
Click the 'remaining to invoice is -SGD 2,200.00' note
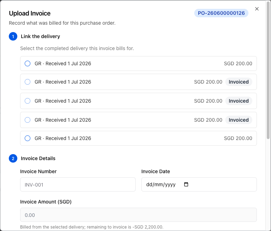(x=92, y=227)
